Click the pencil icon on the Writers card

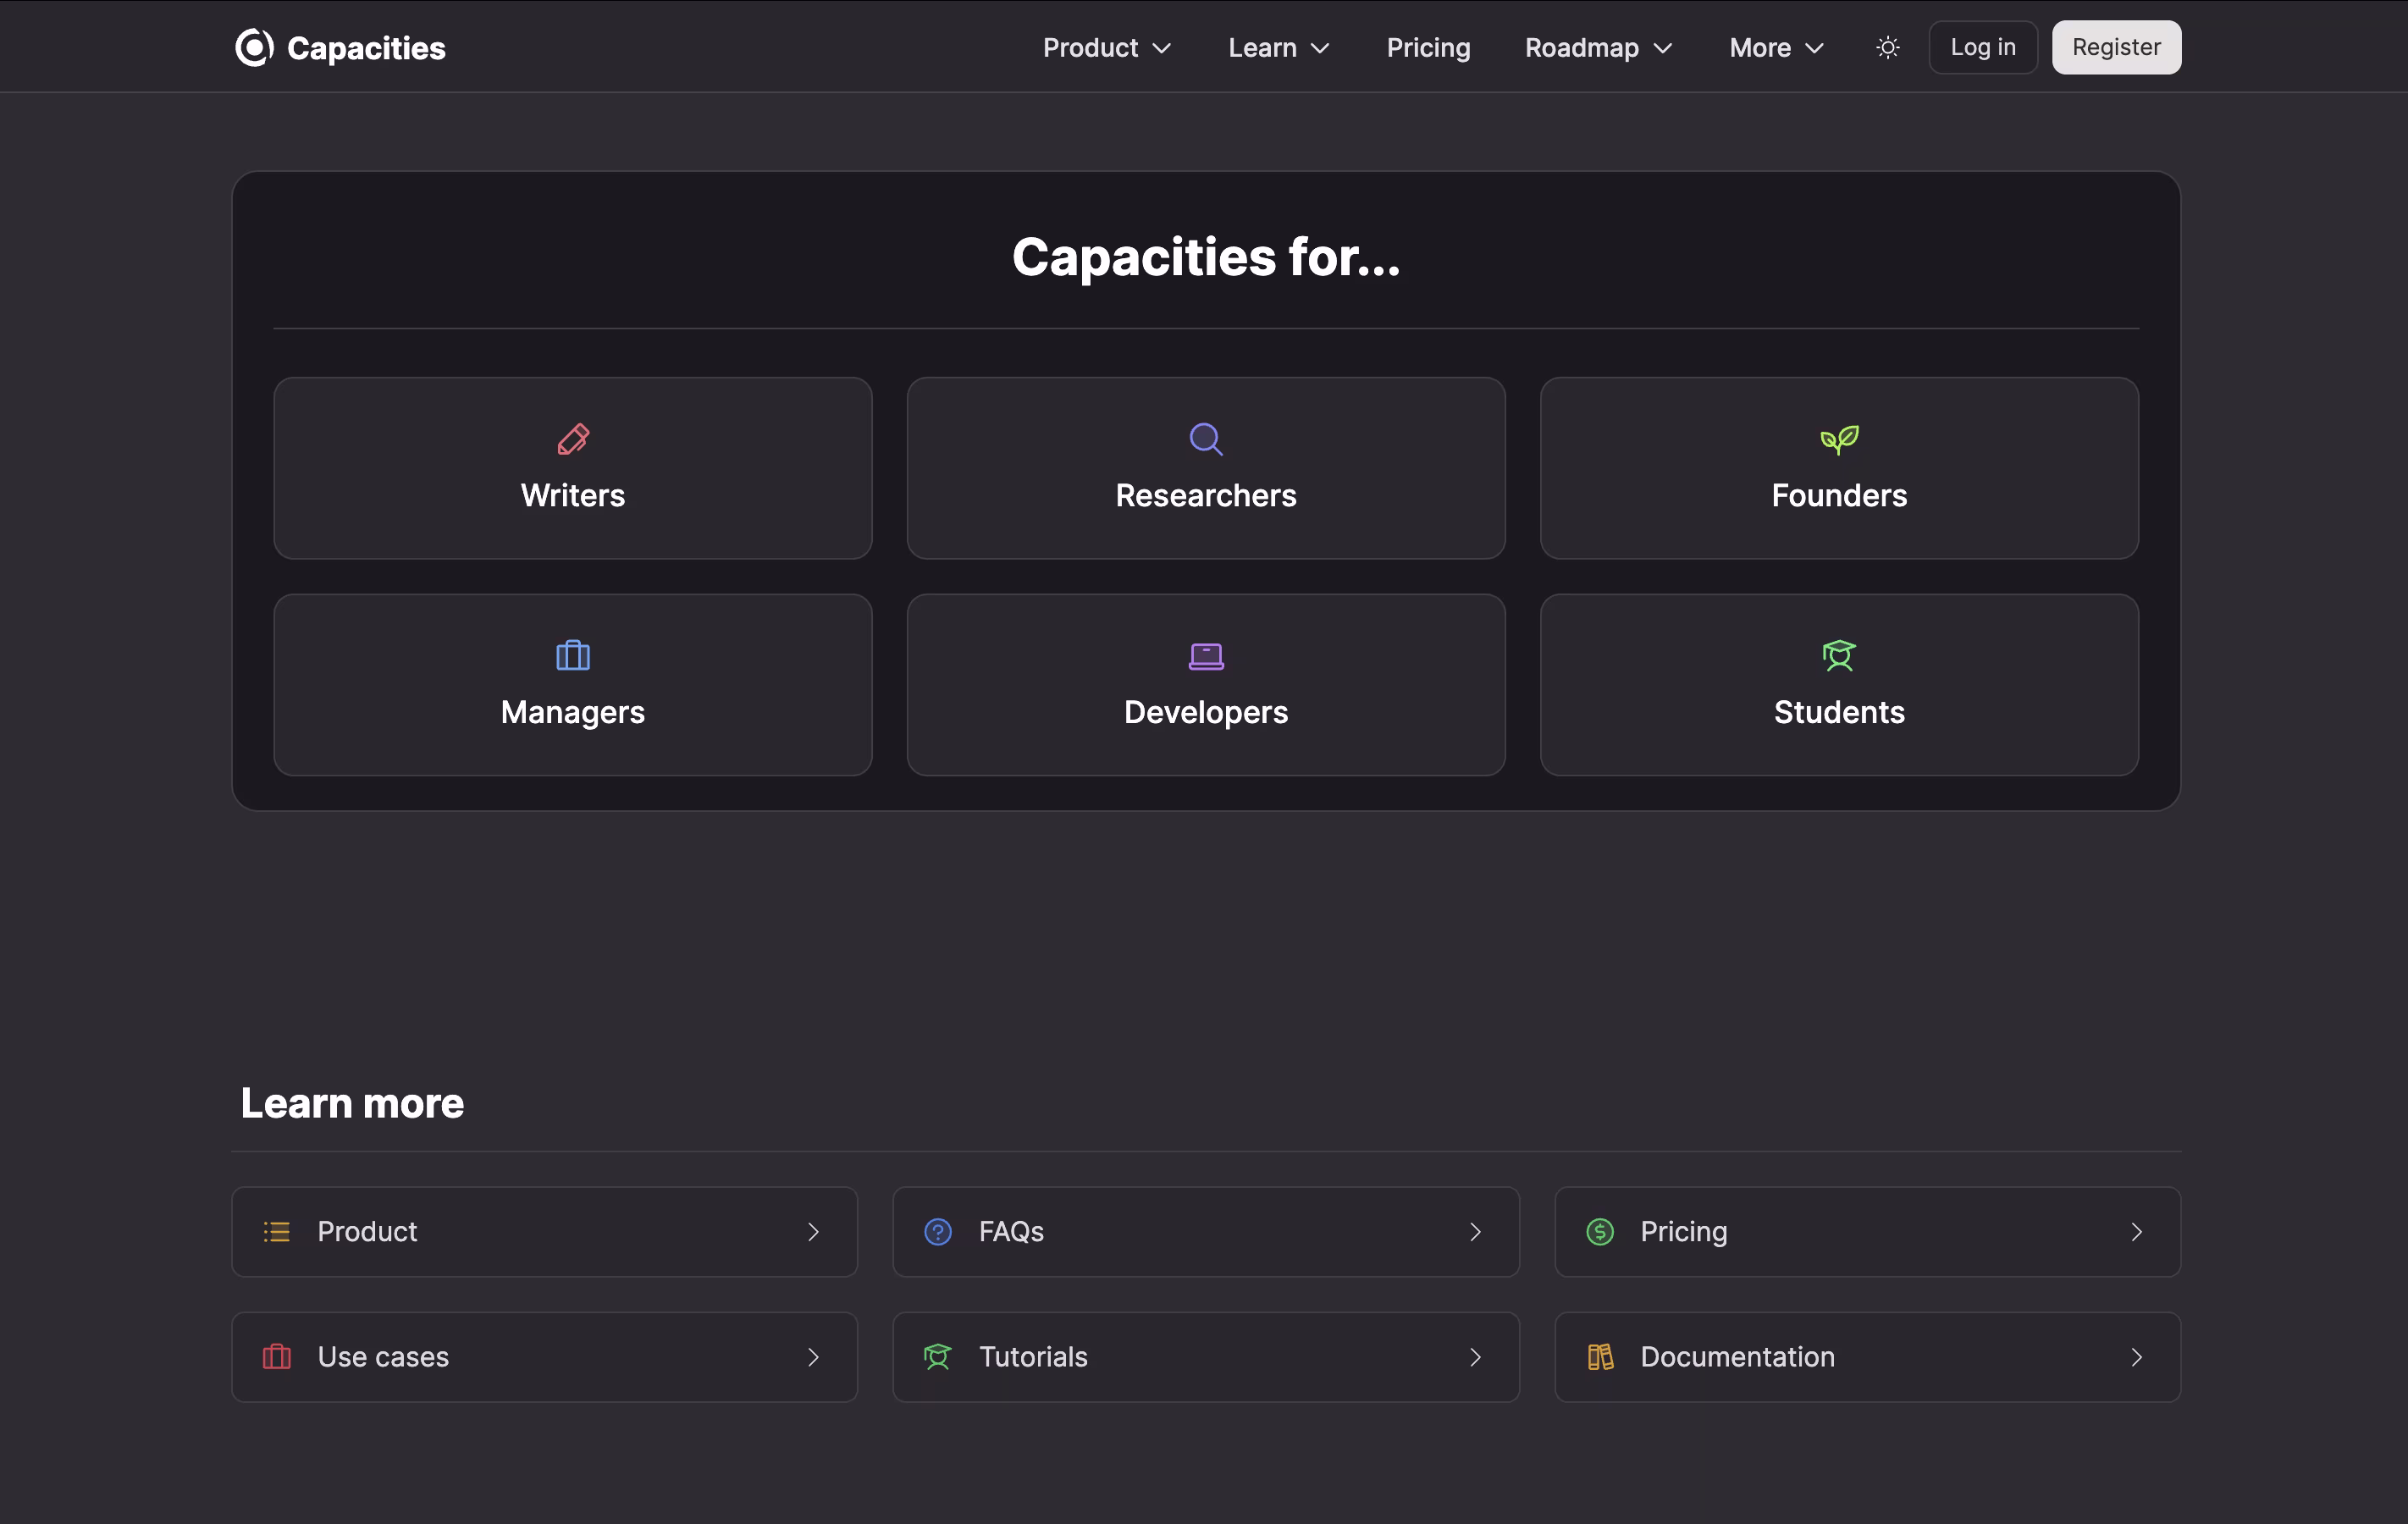coord(573,439)
